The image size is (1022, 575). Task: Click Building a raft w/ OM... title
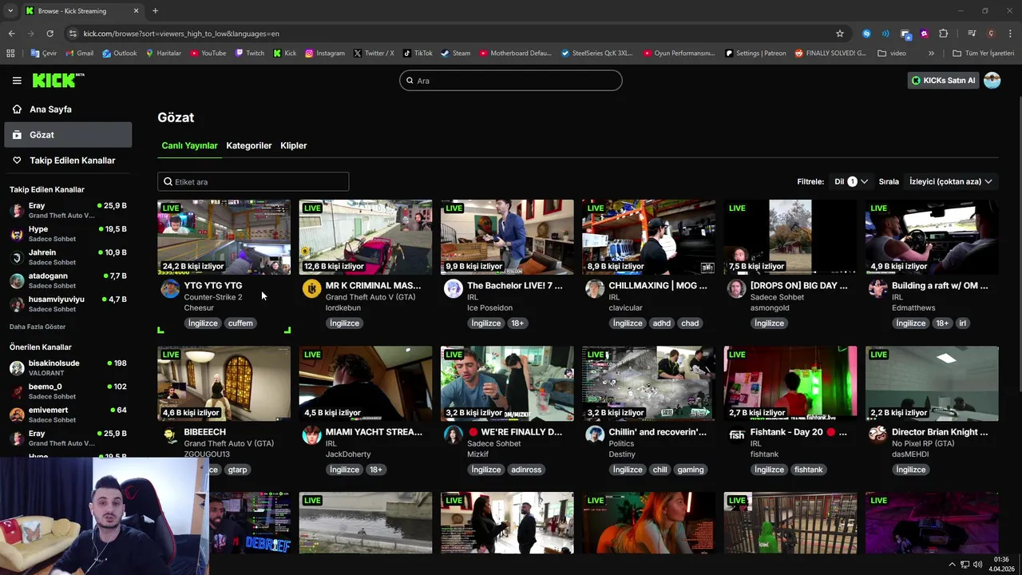coord(940,286)
